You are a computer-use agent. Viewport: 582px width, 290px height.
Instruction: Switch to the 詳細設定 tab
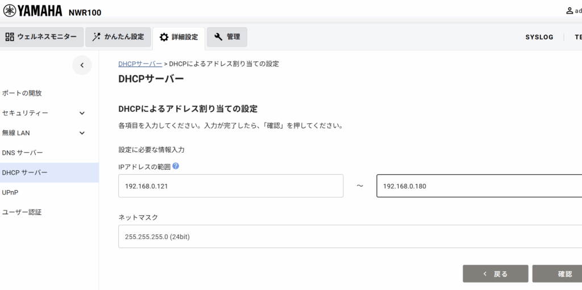pos(178,37)
